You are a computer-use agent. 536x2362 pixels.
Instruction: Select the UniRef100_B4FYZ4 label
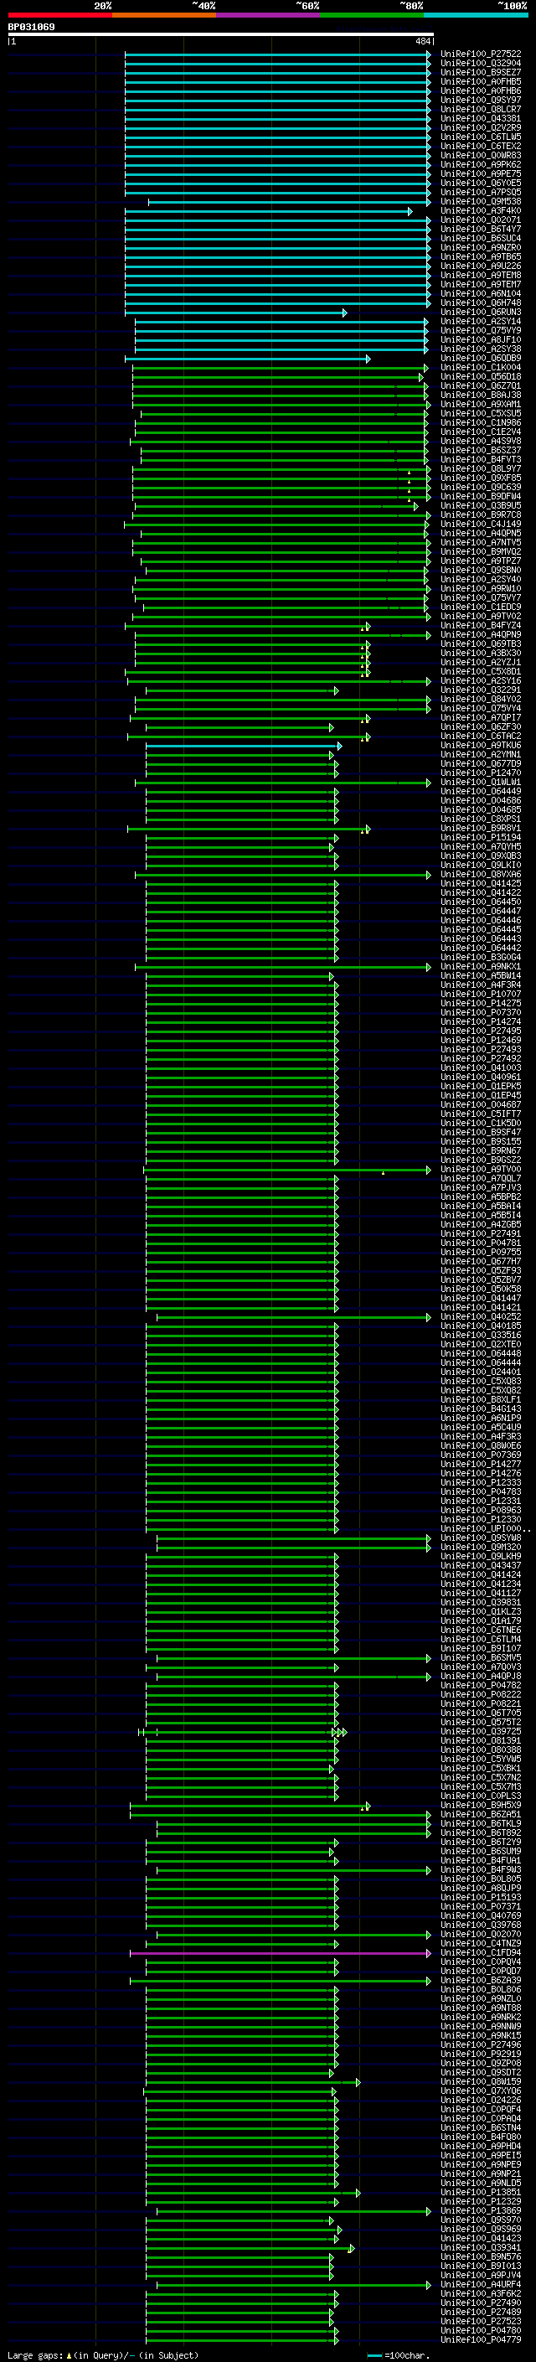point(480,626)
